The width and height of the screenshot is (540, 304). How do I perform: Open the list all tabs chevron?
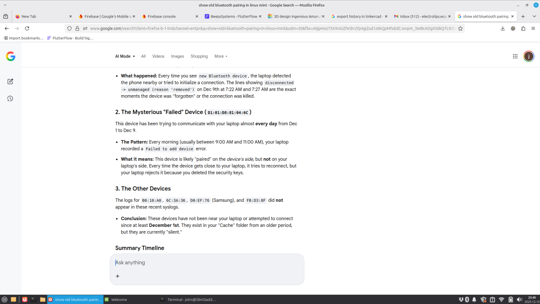534,16
